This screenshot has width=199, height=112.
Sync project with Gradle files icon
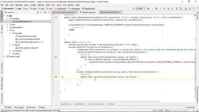coord(177,8)
